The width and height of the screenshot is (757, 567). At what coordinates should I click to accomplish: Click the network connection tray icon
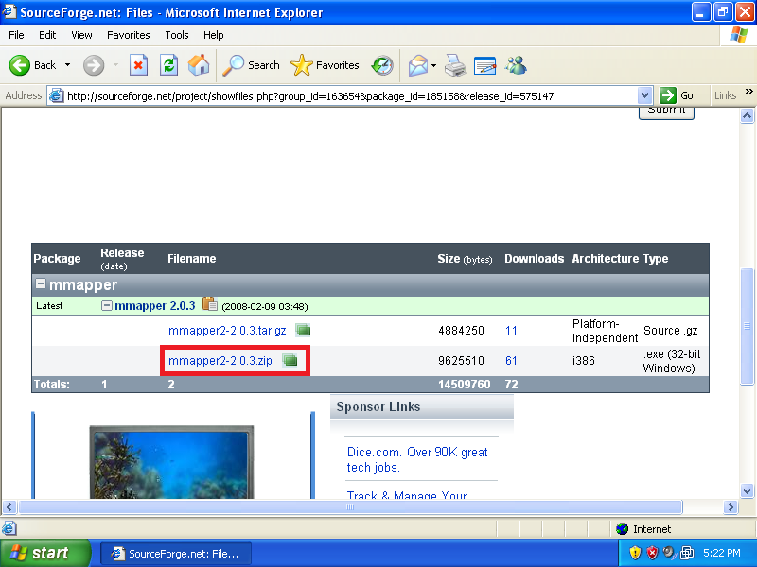tap(687, 553)
